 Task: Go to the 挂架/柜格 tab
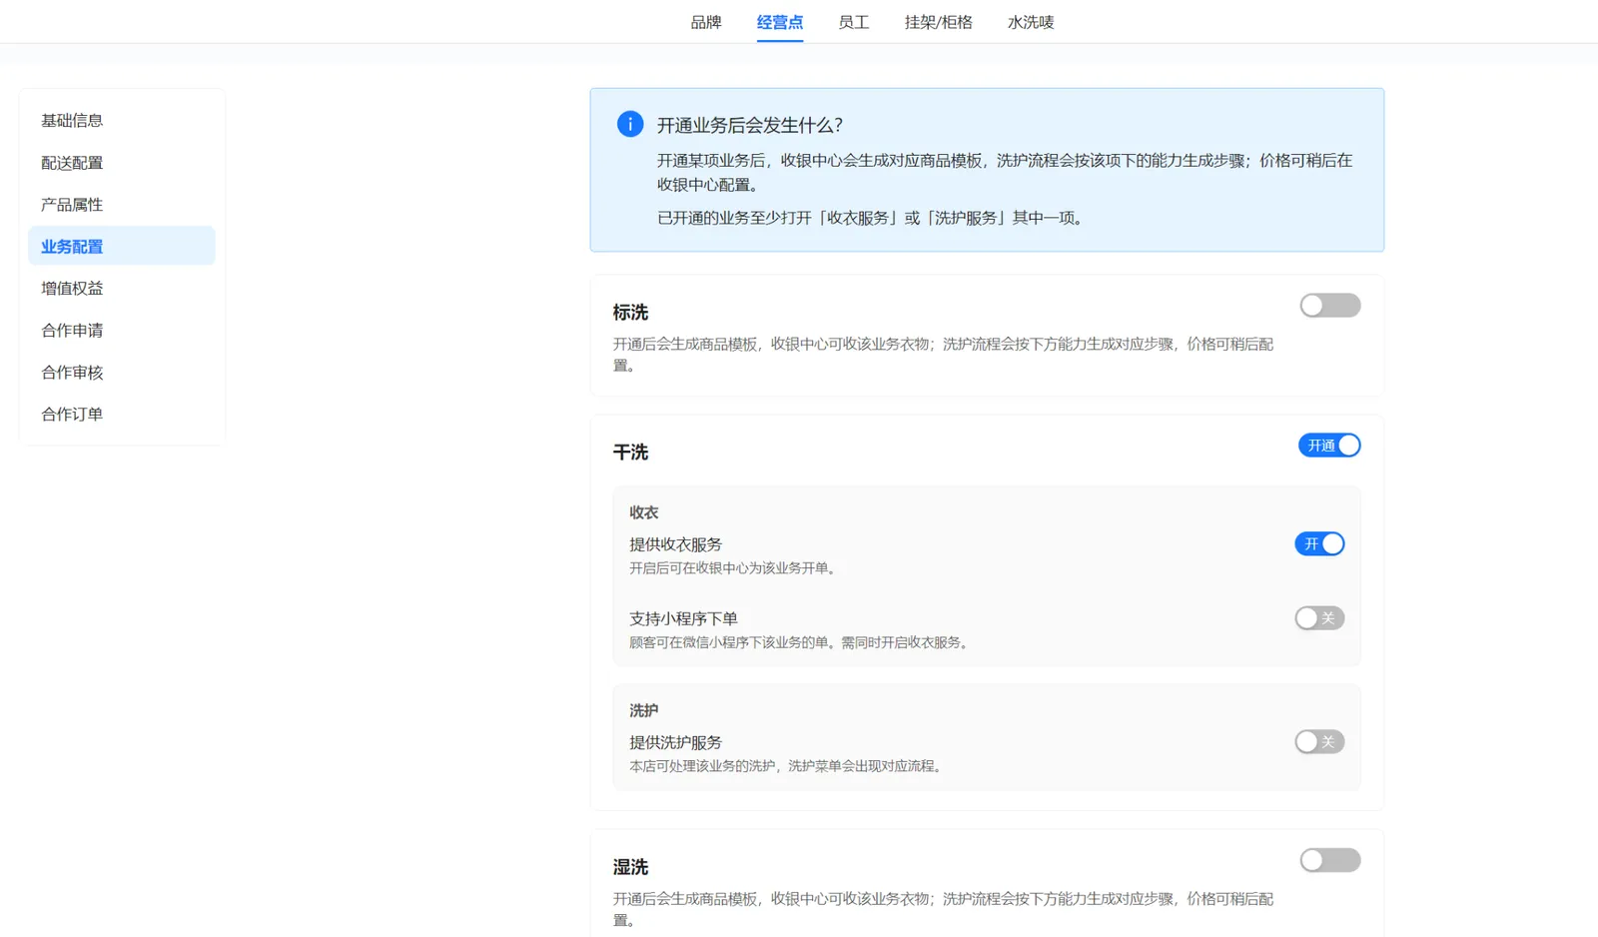tap(939, 22)
